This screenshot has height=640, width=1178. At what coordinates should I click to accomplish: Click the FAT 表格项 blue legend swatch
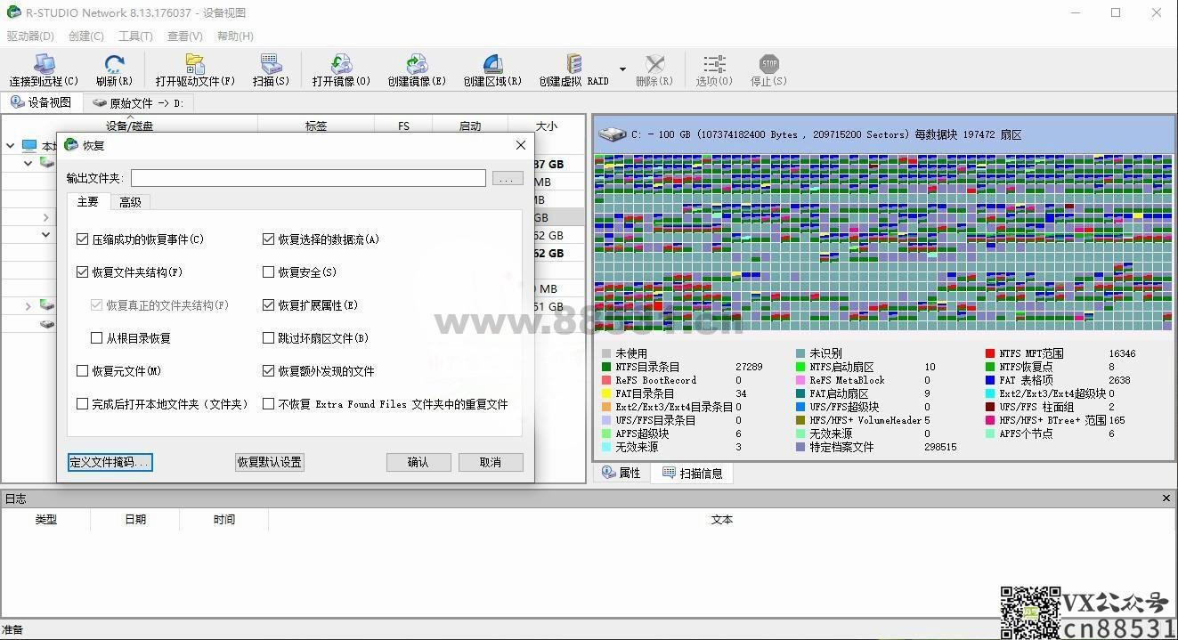point(990,380)
